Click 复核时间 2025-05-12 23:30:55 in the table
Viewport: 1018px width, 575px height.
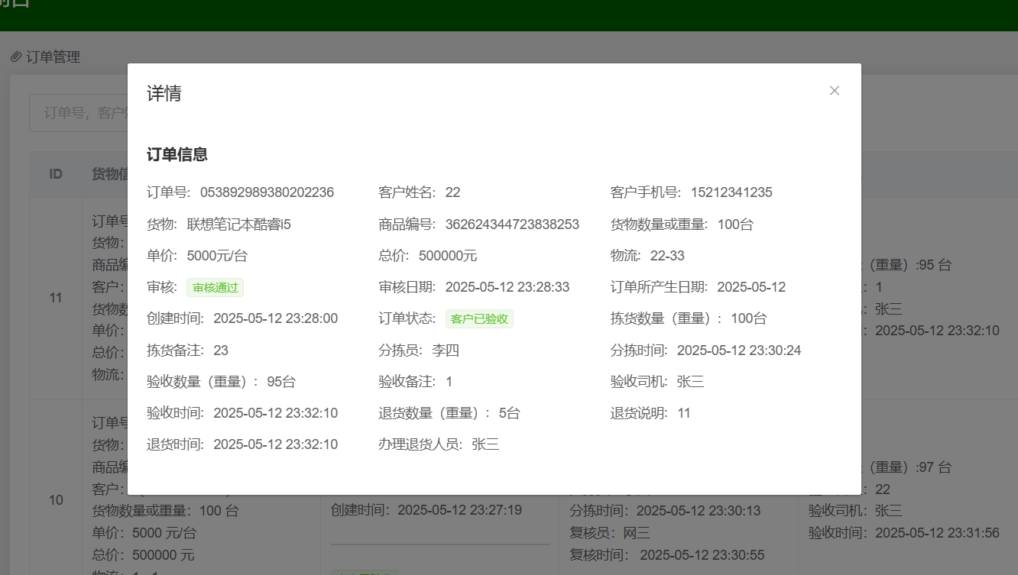click(666, 555)
